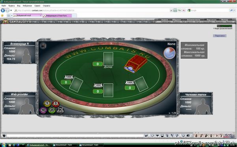
Task: Click the music note sound icon
Action: (177, 136)
